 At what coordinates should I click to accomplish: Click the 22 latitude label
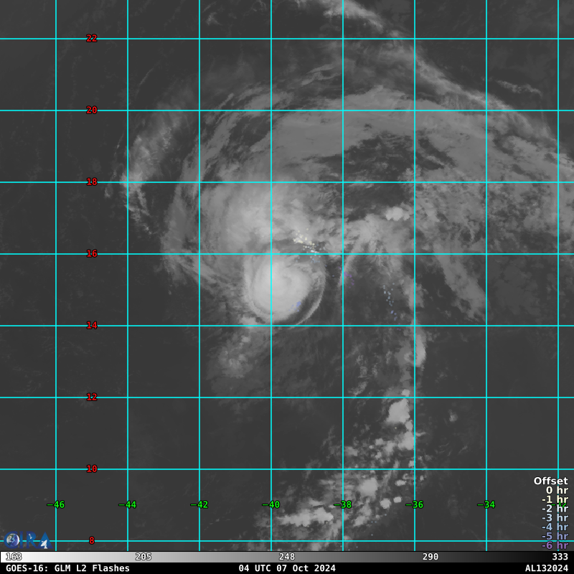click(92, 39)
